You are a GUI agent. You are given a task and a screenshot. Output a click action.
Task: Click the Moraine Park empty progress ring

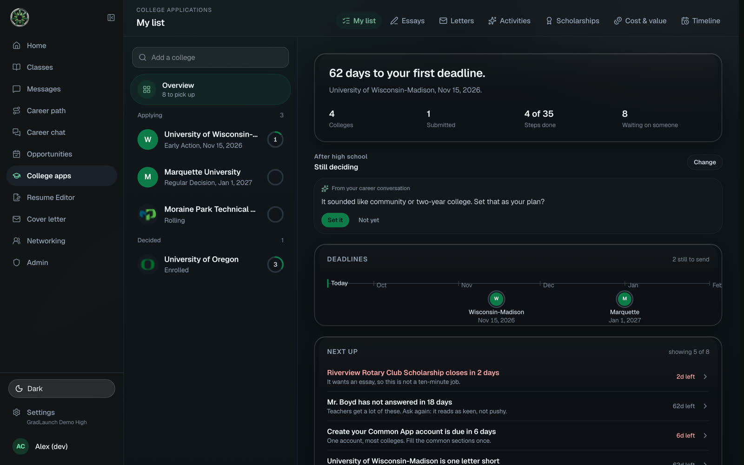[275, 214]
